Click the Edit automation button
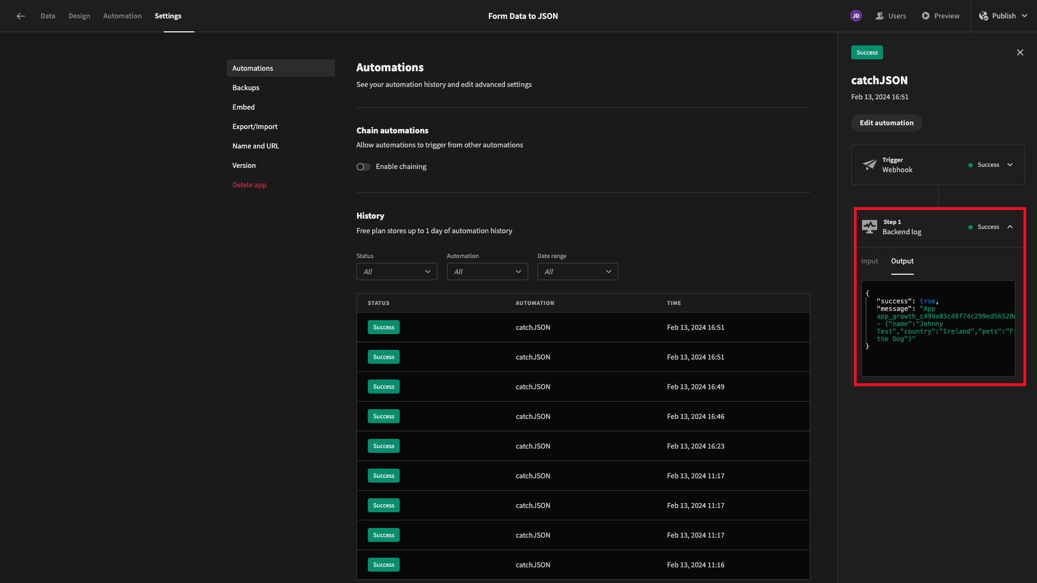 [x=887, y=123]
